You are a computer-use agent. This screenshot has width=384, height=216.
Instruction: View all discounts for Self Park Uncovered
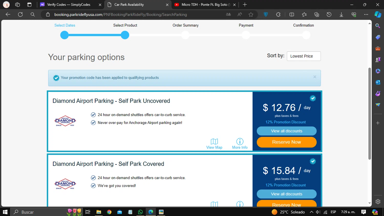click(286, 131)
